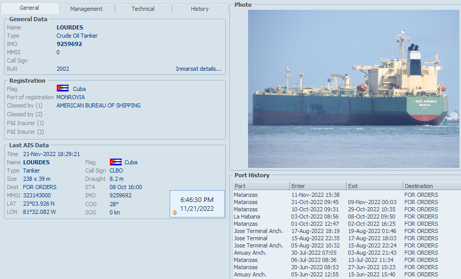Screen dimensions: 461x279
Task: Select Amuay Anch. row entered 30-Jul-2022
Action: (x=347, y=253)
